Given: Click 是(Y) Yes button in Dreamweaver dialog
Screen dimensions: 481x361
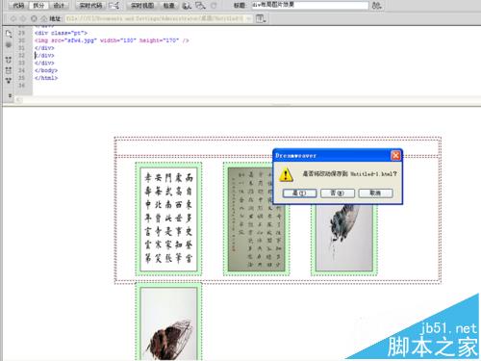Looking at the screenshot, I should pyautogui.click(x=299, y=193).
